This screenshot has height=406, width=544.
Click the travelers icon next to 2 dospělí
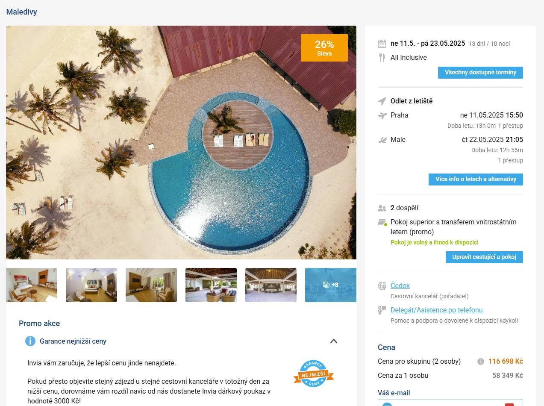pyautogui.click(x=382, y=208)
